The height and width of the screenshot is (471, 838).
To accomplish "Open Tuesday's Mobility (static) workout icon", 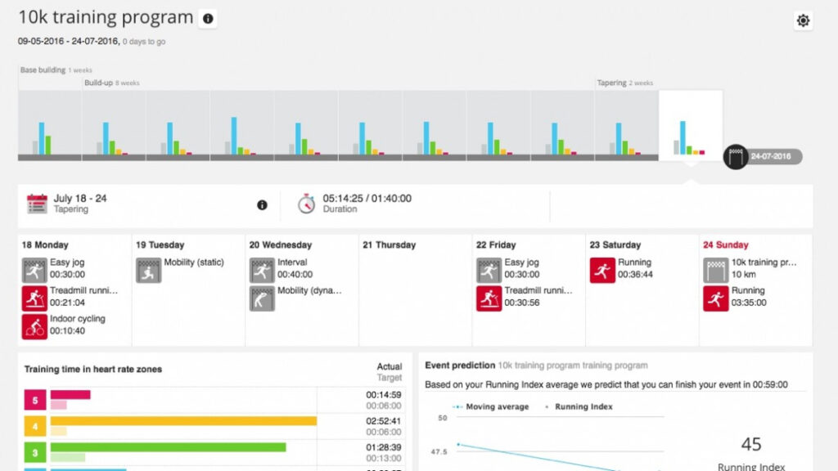I will tap(149, 270).
